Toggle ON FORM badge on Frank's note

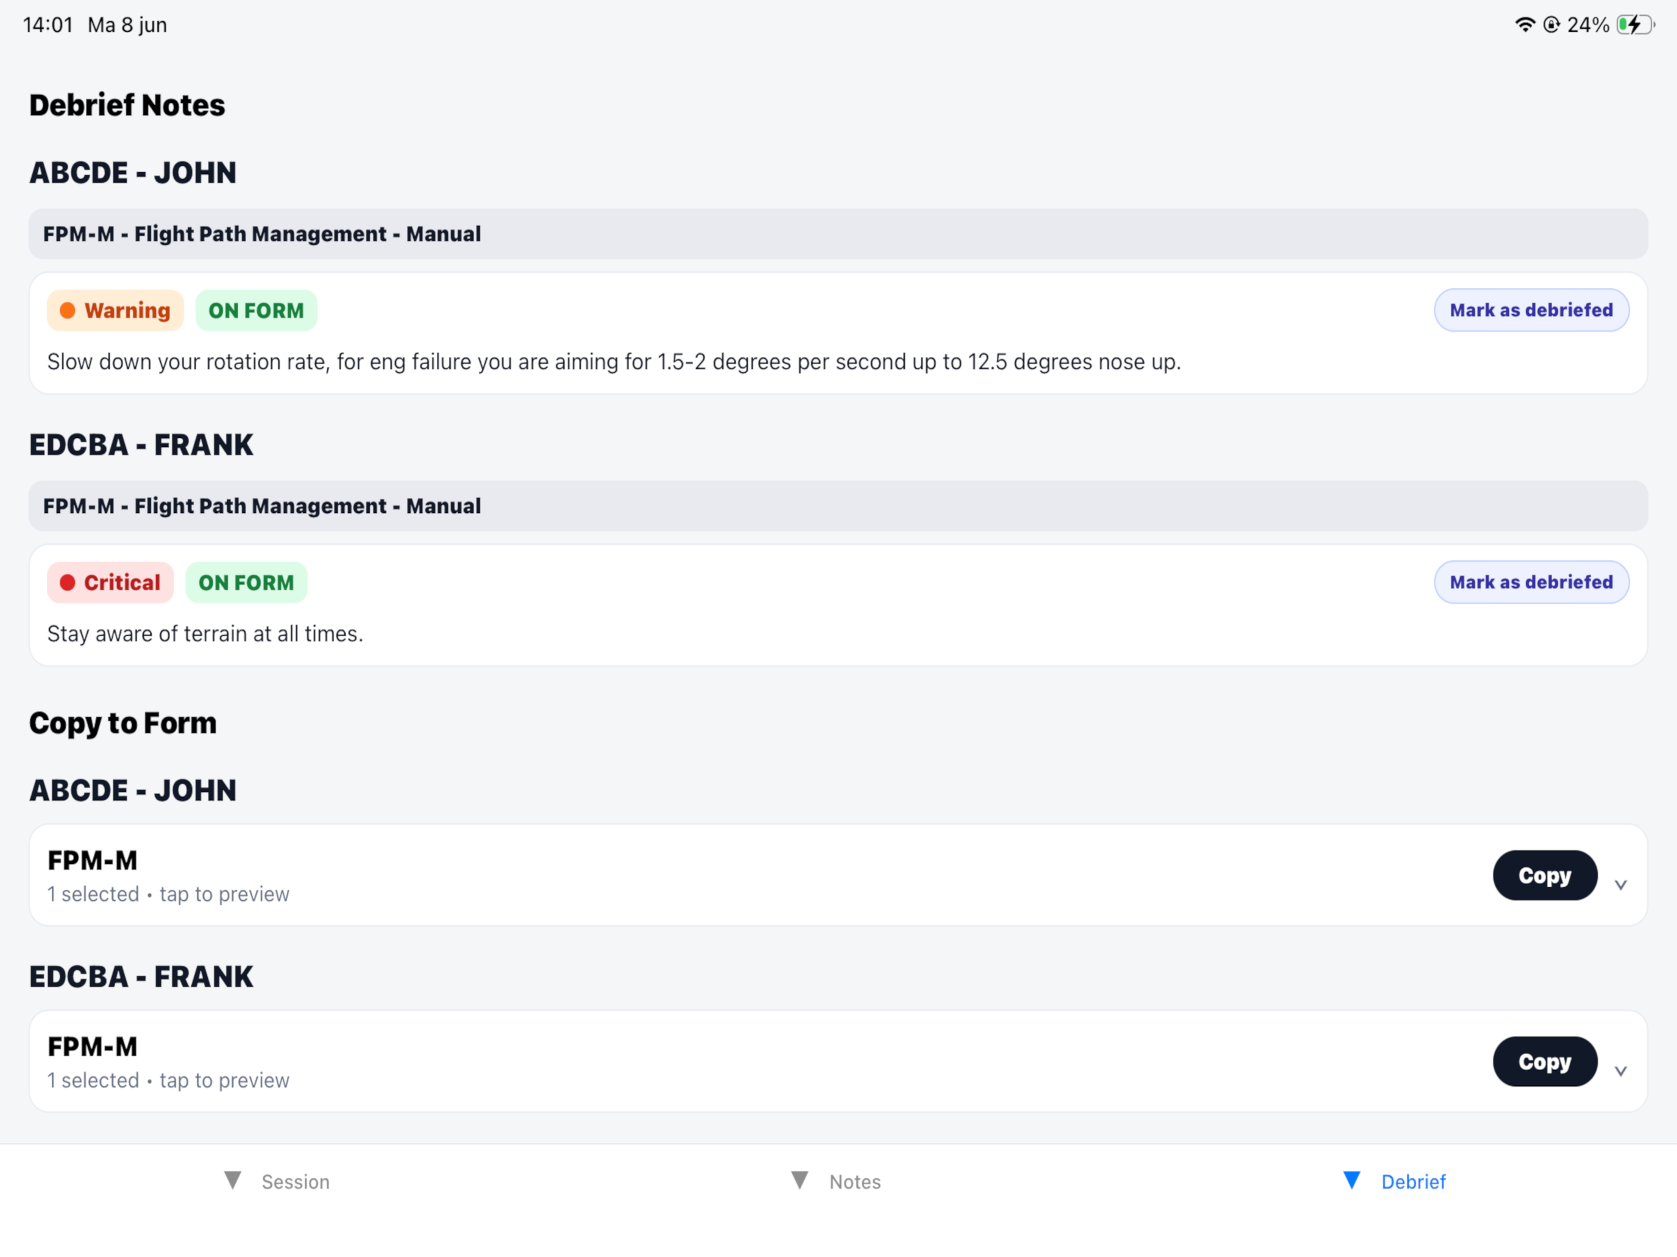246,583
